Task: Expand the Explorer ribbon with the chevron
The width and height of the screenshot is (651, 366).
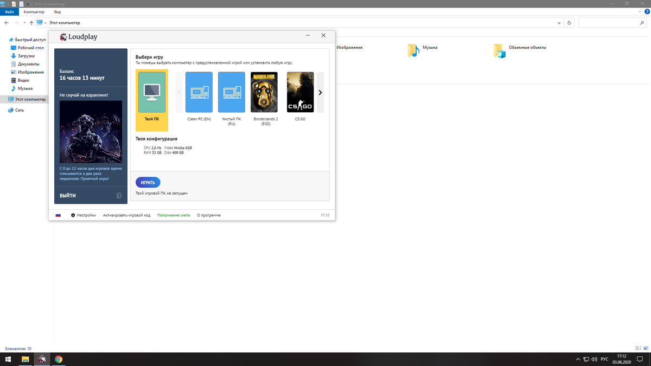Action: pos(639,11)
